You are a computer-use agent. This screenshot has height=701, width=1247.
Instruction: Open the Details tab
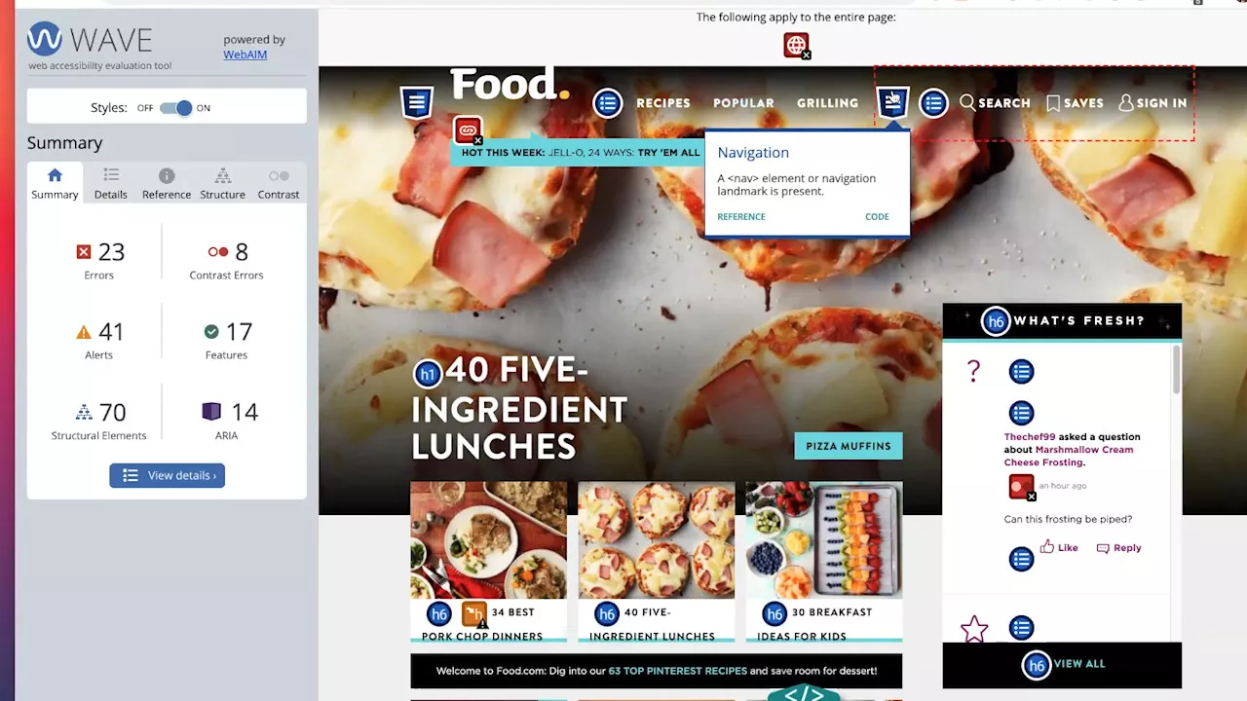(111, 183)
